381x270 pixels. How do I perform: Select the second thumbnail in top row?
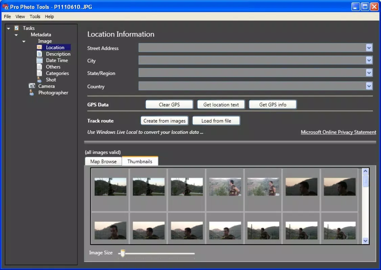[149, 187]
